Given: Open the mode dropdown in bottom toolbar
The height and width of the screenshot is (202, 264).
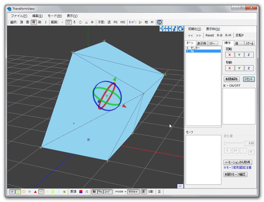Looking at the screenshot, I should (121, 192).
